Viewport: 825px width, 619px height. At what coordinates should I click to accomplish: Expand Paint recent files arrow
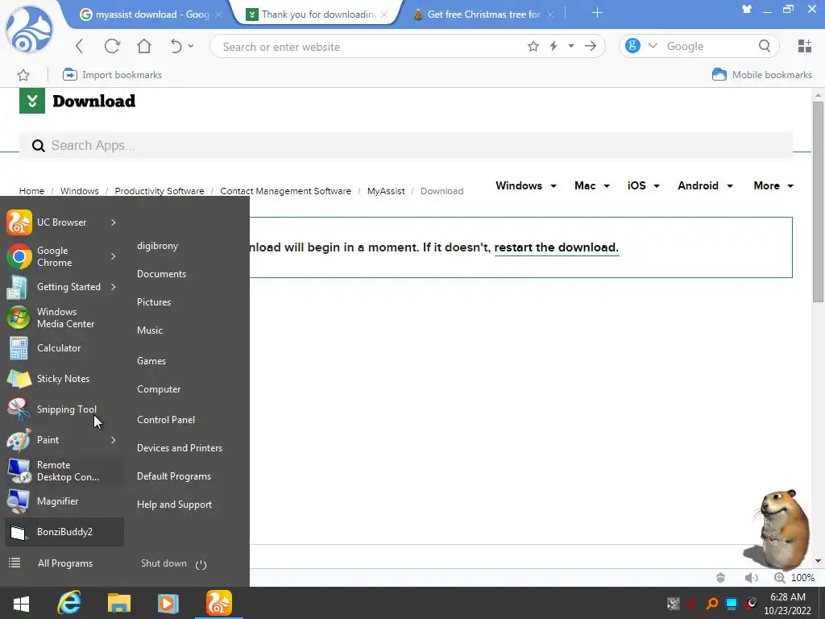[x=113, y=440]
